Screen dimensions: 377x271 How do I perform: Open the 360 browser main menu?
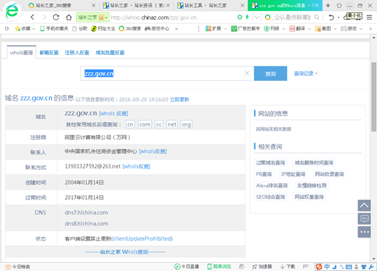click(x=370, y=17)
